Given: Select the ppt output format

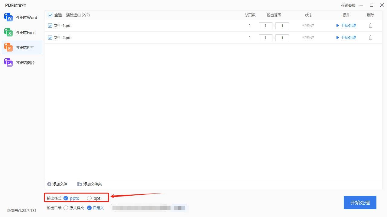Looking at the screenshot, I should (x=89, y=198).
